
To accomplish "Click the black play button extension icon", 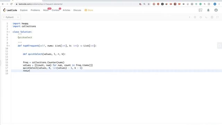I will (x=162, y=4).
